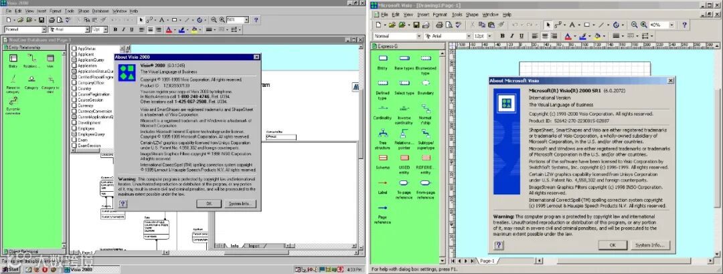Open Arial font dropdown in right Microsoft Visio
Screen dimensions: 723x274
tap(469, 36)
